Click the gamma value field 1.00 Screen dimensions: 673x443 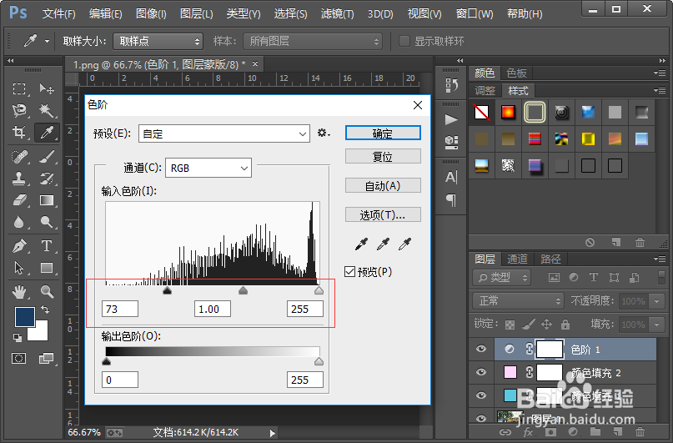(x=213, y=309)
